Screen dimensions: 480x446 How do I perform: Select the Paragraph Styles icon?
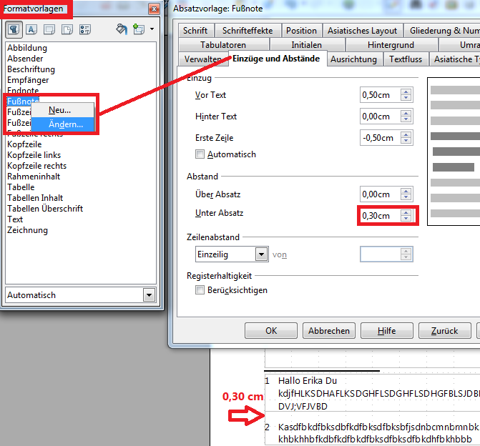point(14,29)
